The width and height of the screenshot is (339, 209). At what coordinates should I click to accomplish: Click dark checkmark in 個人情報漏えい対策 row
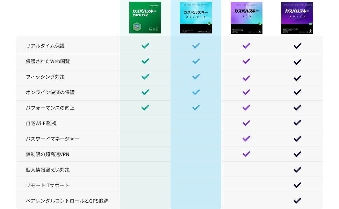pos(297,170)
